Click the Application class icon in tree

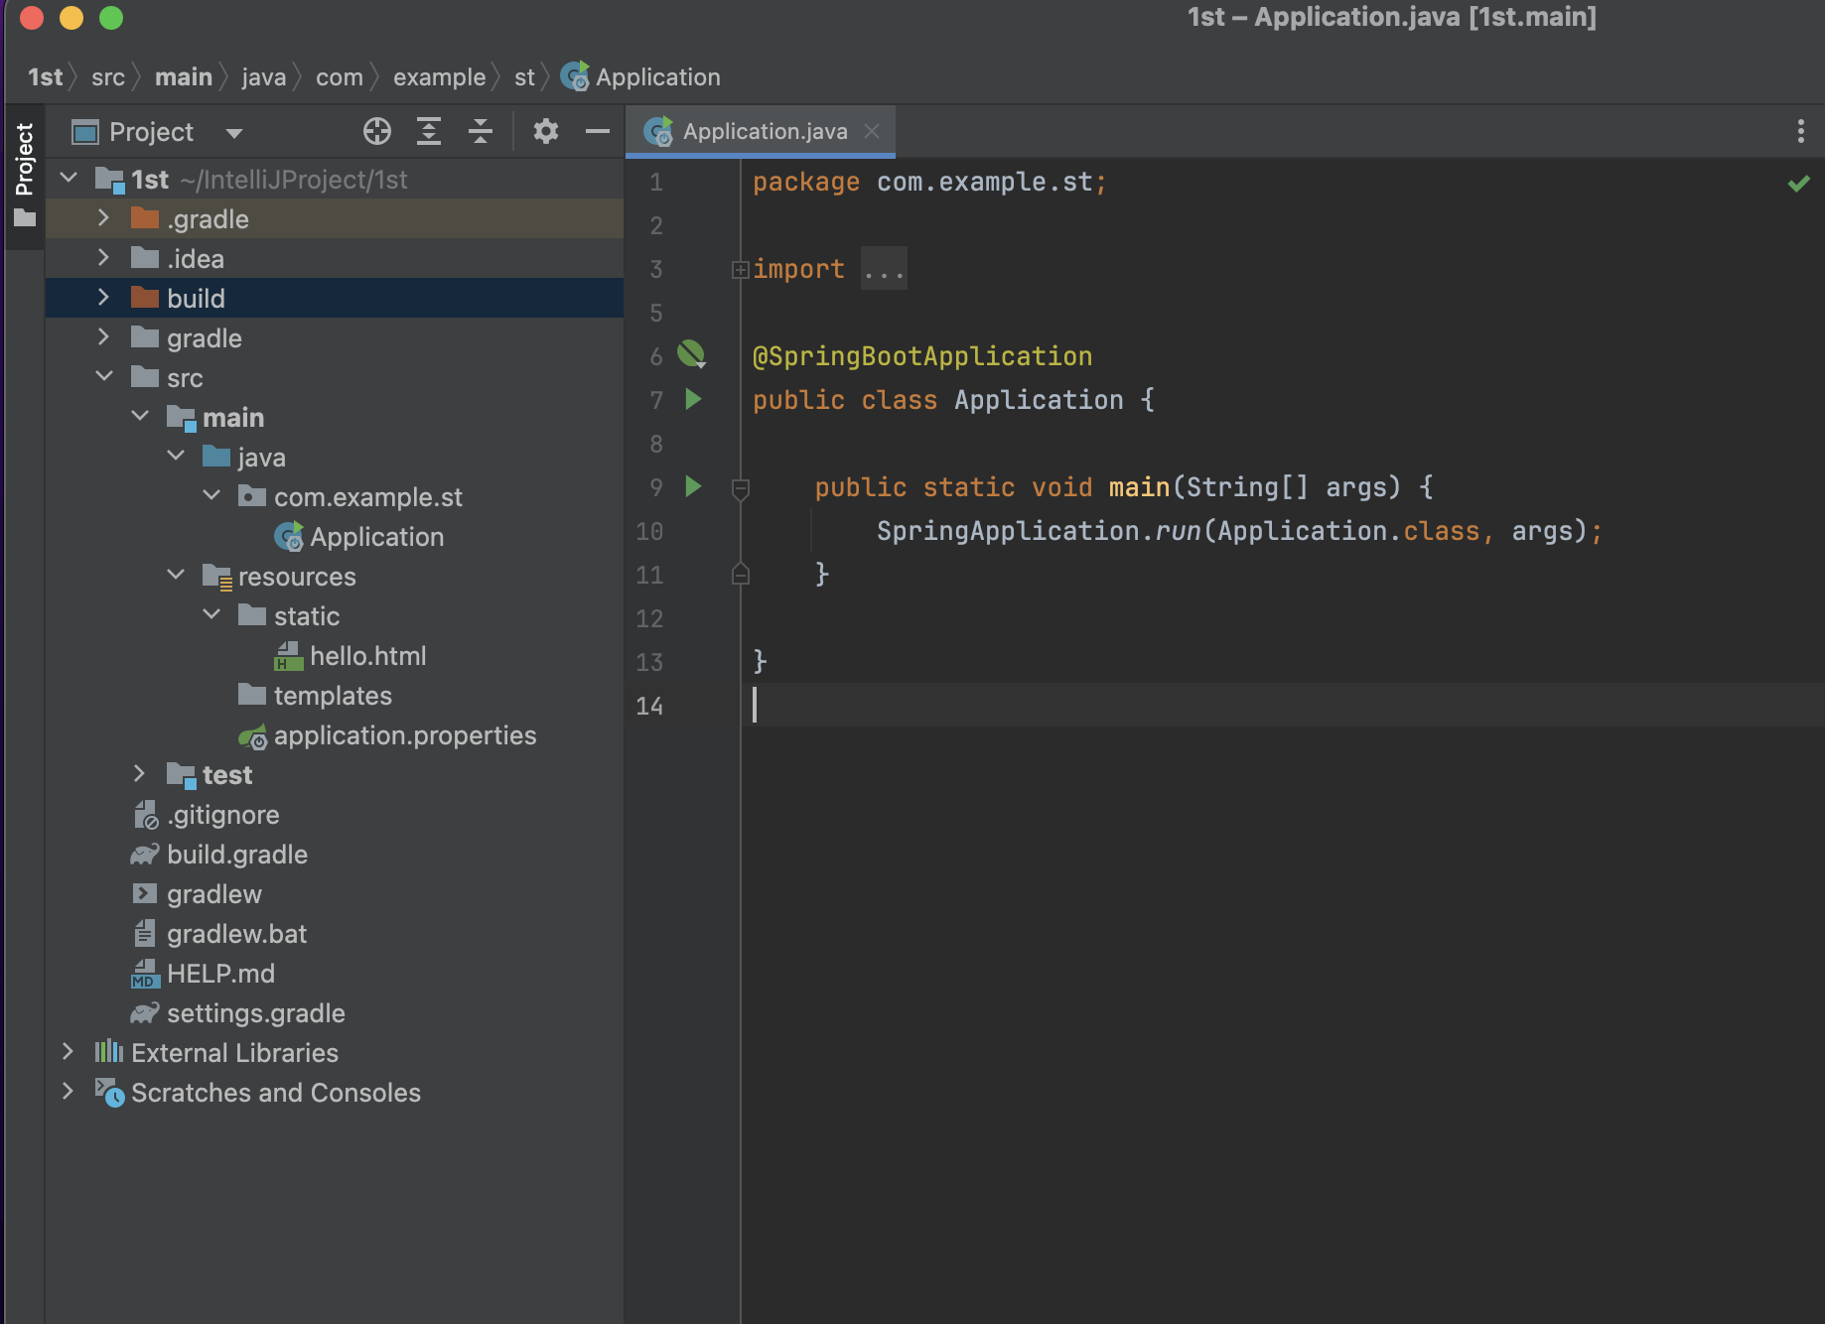pos(288,537)
